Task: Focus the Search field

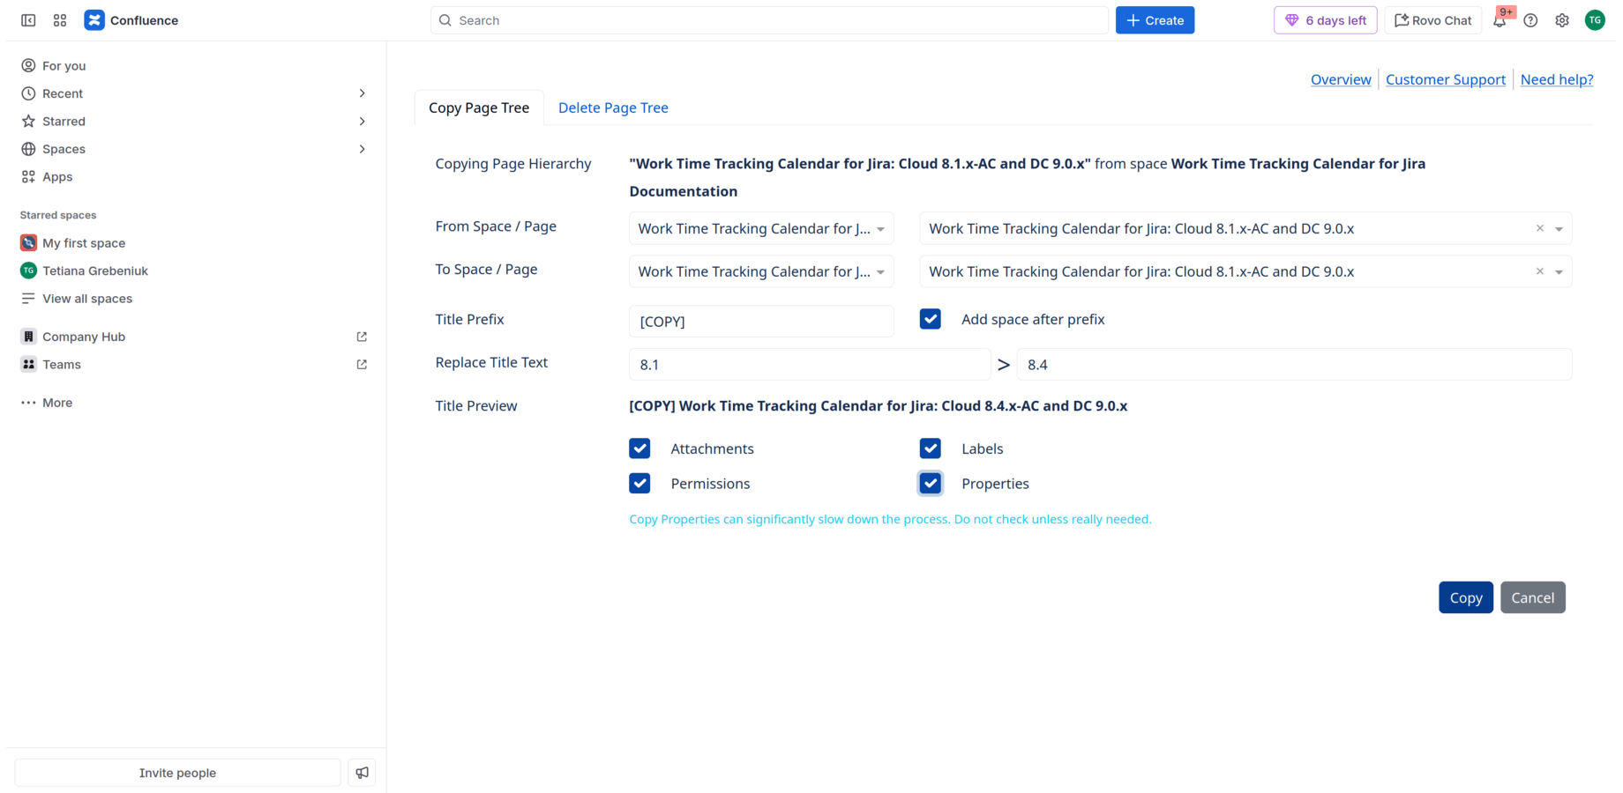Action: pos(769,20)
